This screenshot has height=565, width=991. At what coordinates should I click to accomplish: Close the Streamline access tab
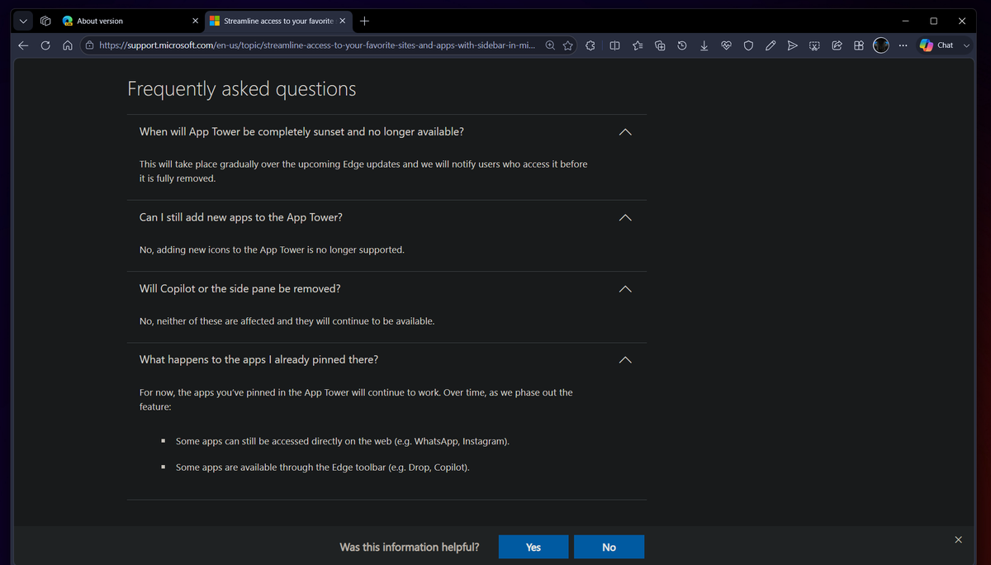pyautogui.click(x=343, y=21)
